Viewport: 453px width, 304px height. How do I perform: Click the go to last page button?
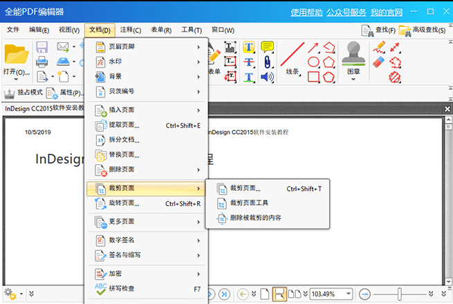coord(224,294)
